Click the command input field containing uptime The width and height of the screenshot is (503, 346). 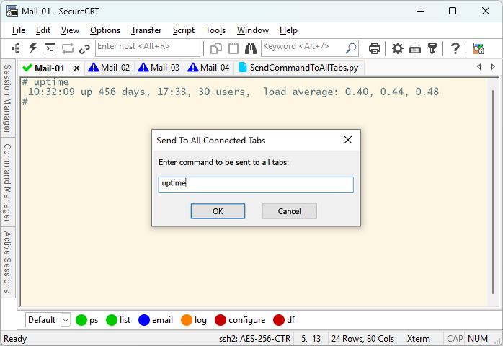click(x=256, y=185)
